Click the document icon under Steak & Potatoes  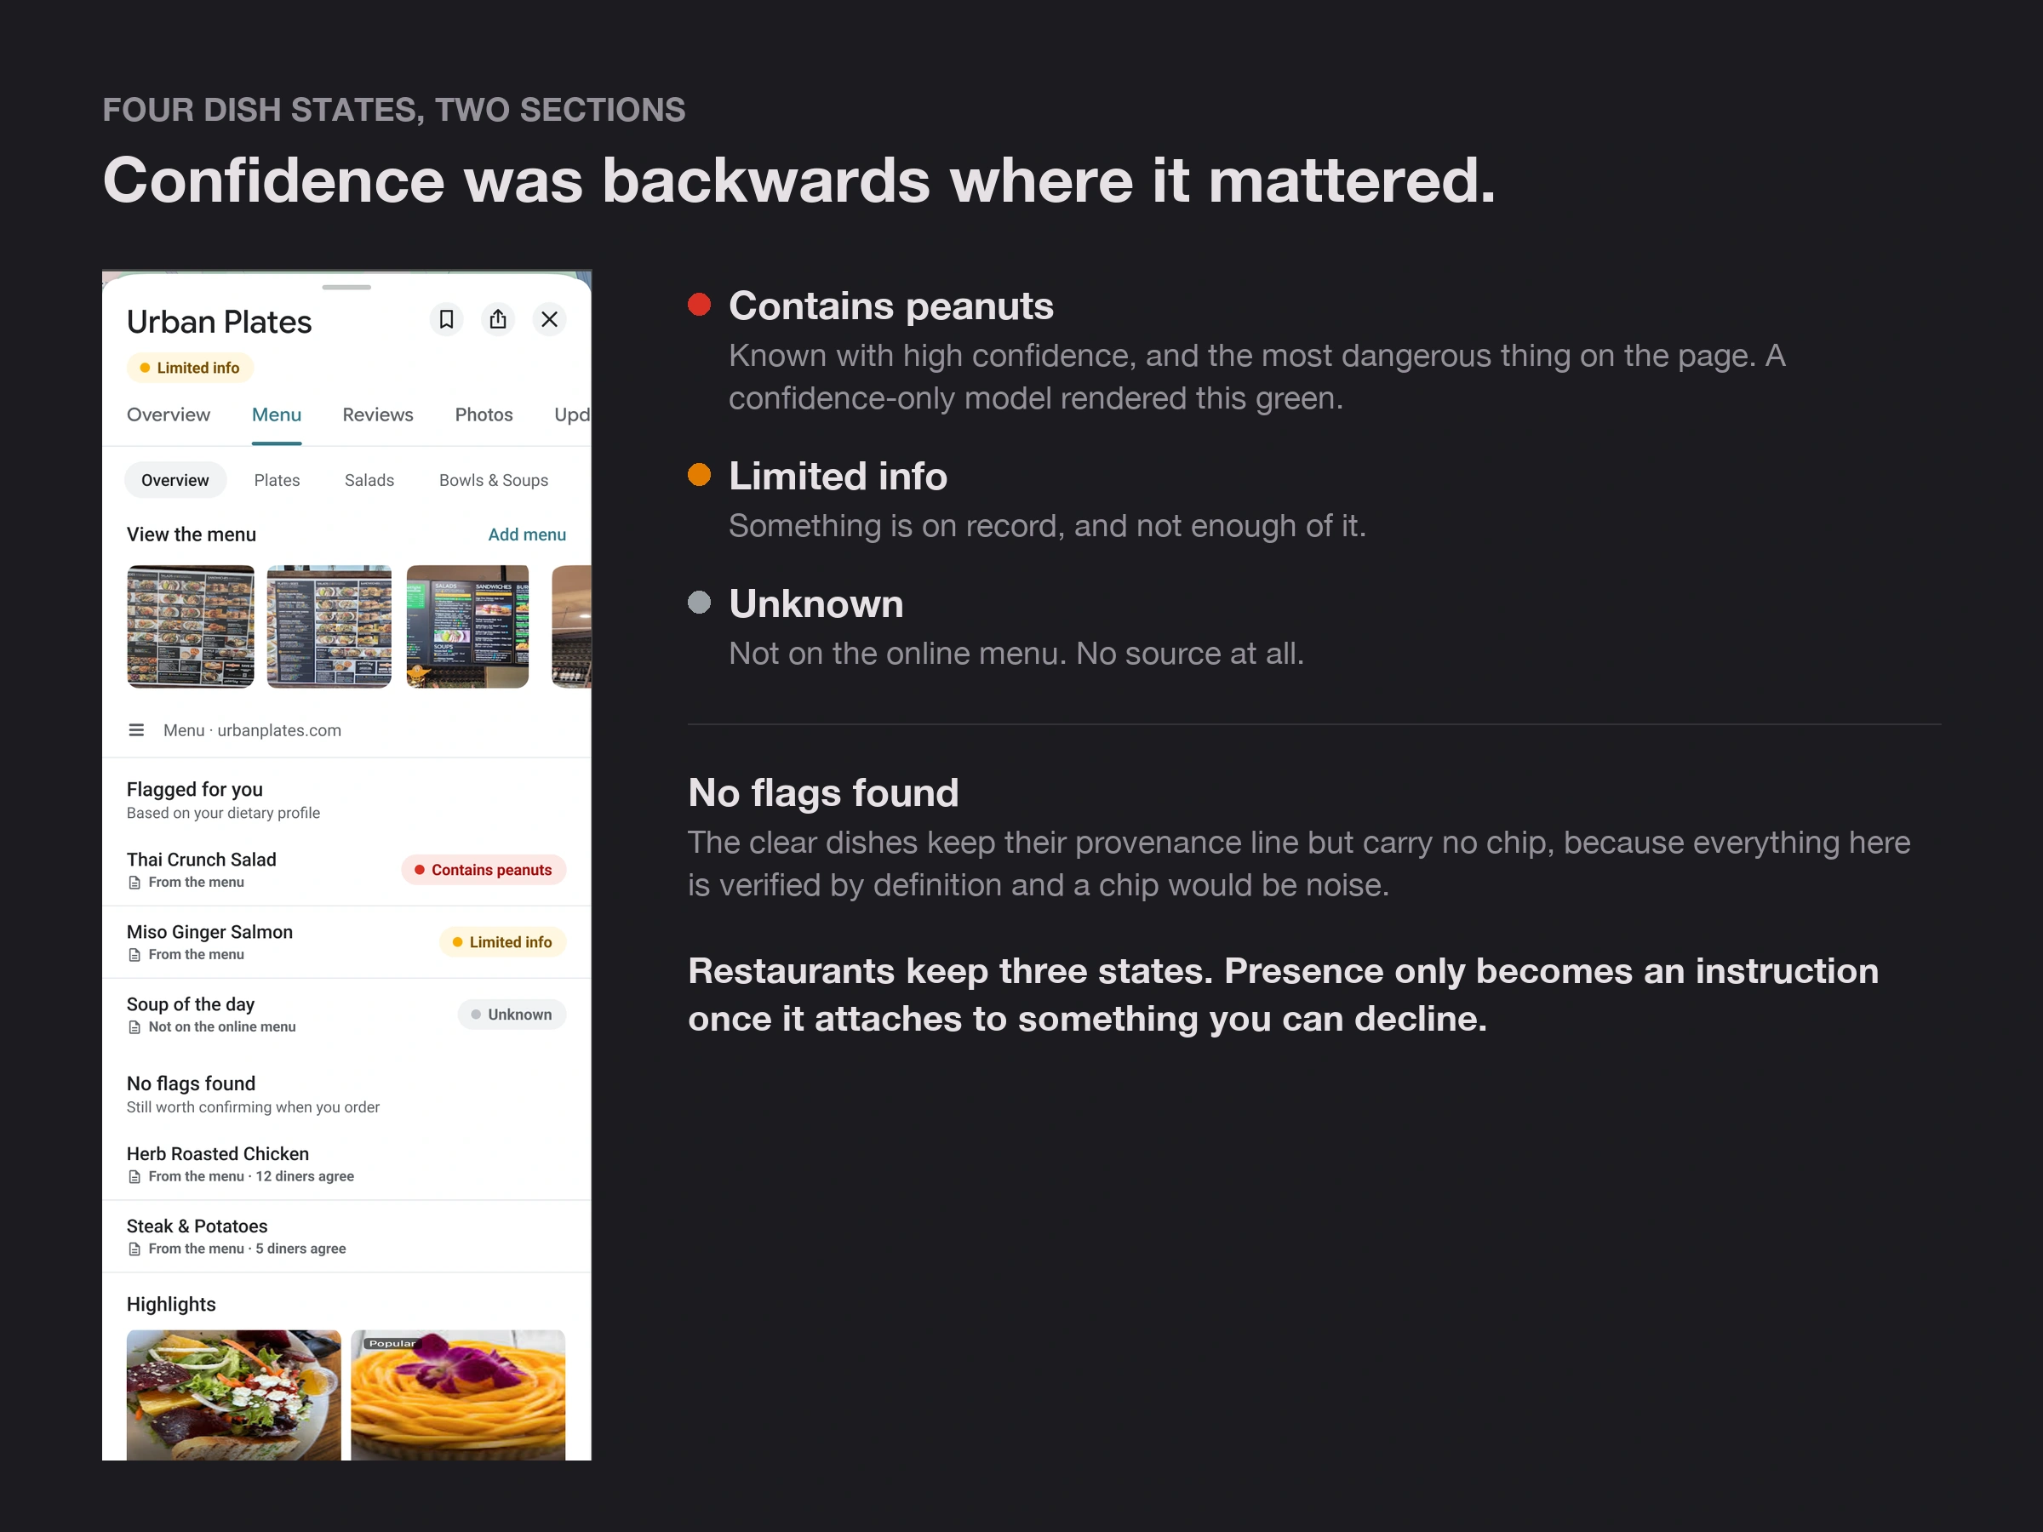tap(134, 1249)
